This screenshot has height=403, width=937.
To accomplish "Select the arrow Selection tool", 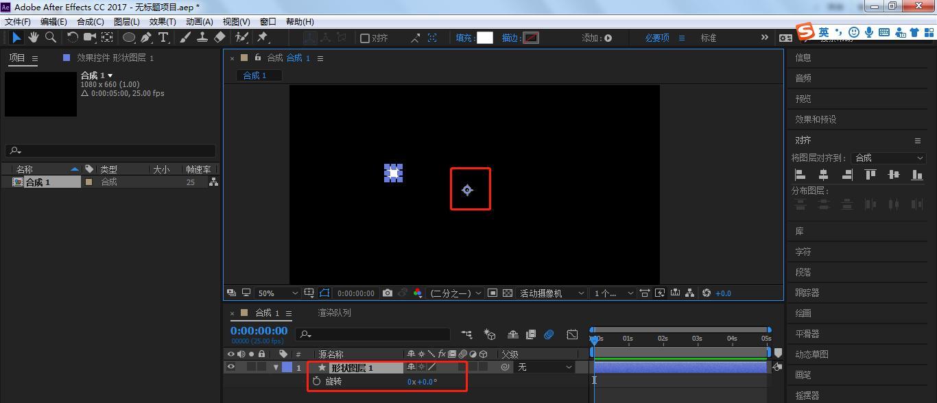I will [x=16, y=38].
